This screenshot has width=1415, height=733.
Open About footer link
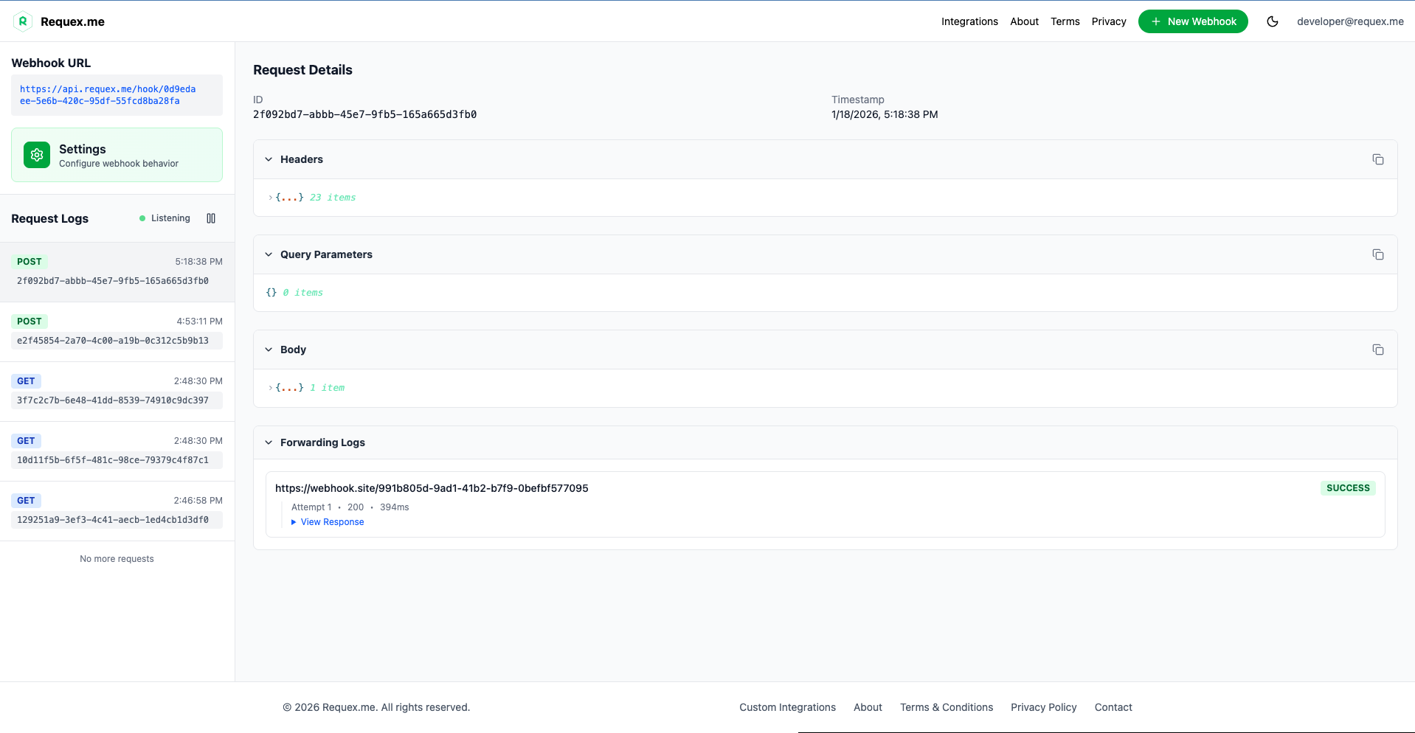[x=868, y=707]
